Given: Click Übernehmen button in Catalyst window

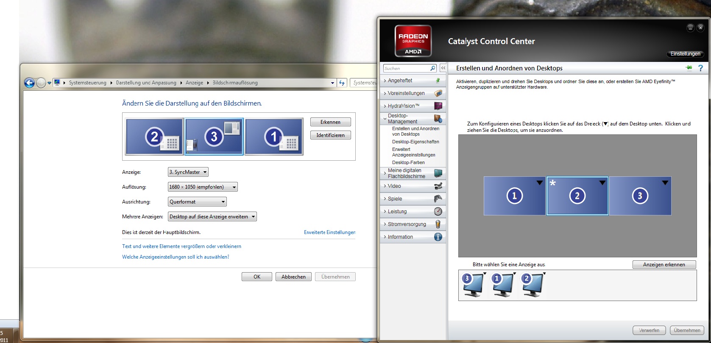Looking at the screenshot, I should tap(687, 330).
